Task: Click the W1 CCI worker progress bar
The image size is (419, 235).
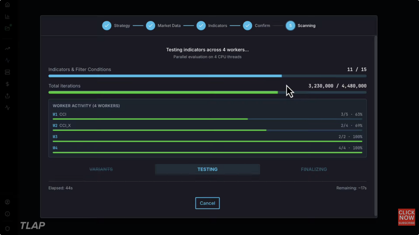Action: (x=207, y=119)
